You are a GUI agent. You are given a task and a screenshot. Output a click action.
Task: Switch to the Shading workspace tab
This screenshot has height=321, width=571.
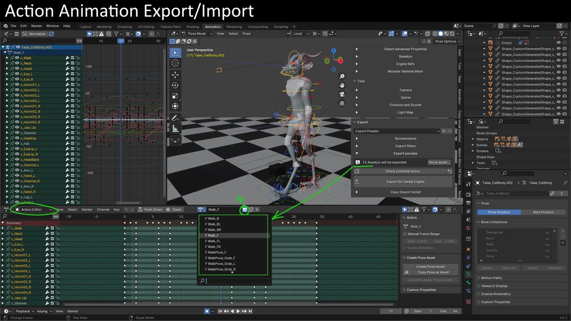(x=193, y=27)
